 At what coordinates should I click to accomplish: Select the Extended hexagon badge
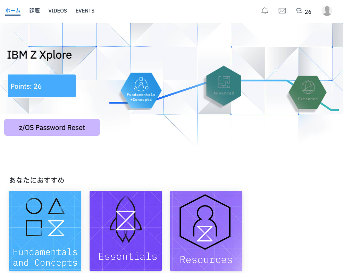(307, 93)
